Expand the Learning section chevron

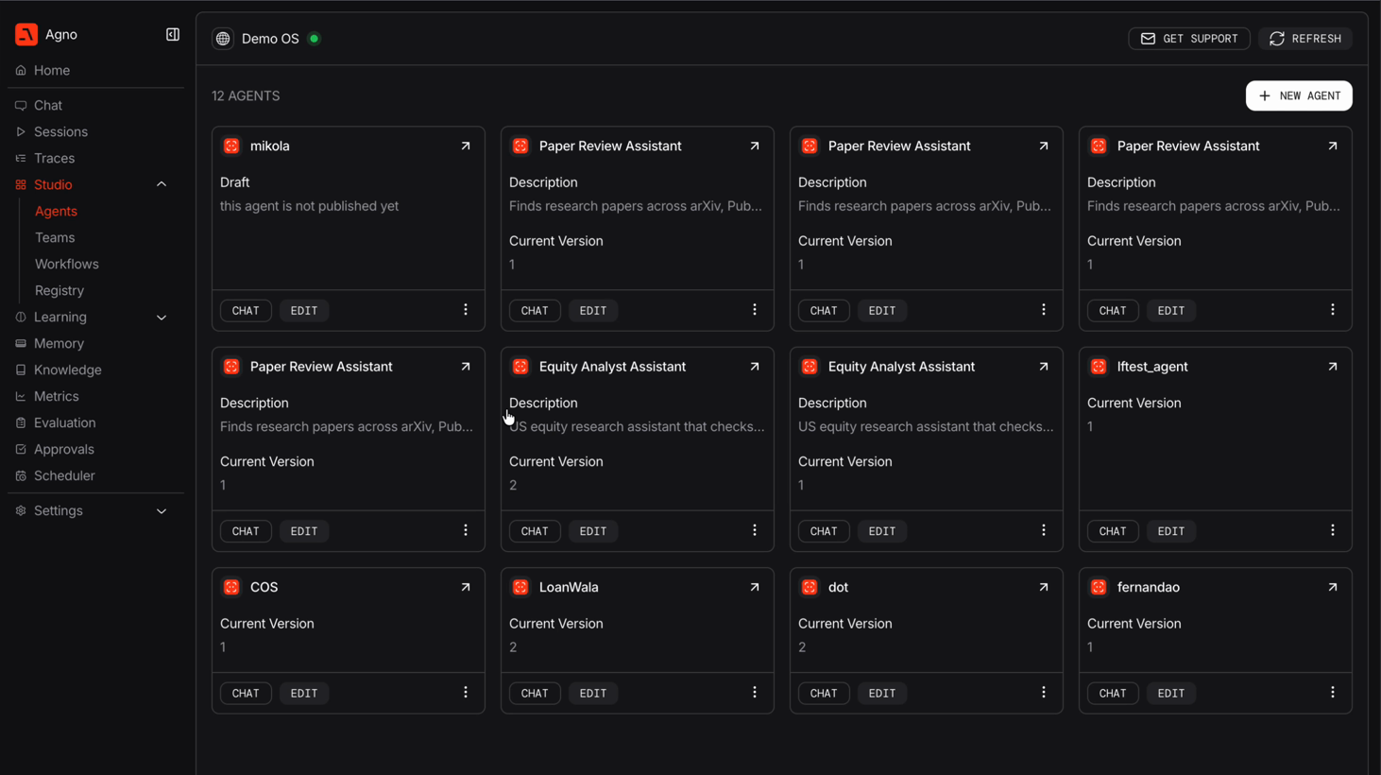(x=162, y=318)
